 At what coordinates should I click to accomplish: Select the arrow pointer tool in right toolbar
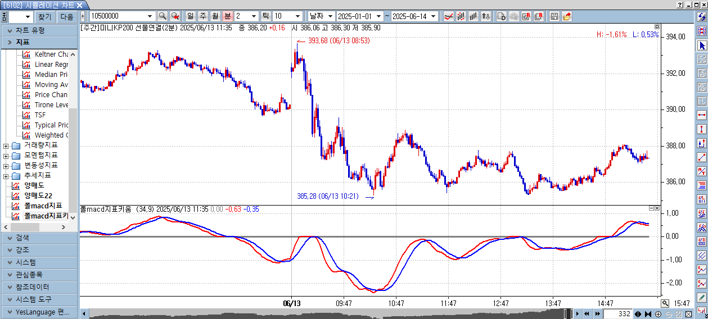[x=701, y=45]
